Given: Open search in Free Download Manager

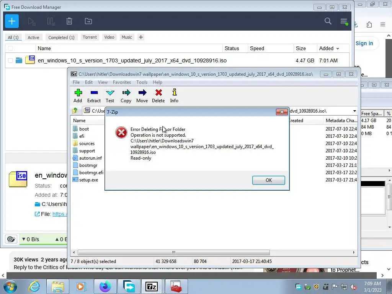Looking at the screenshot, I should click(x=328, y=21).
